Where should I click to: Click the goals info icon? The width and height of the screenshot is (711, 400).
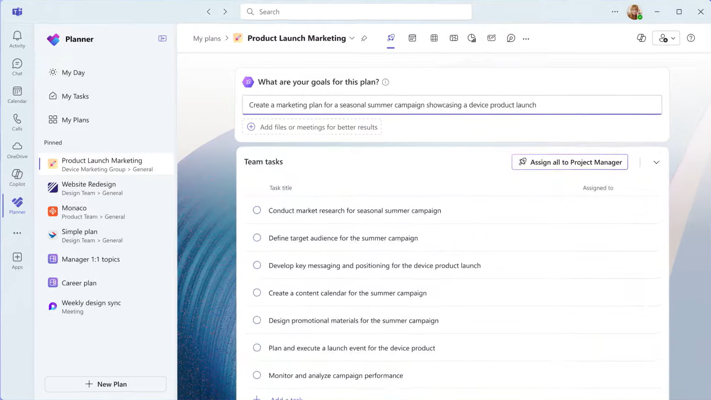pyautogui.click(x=385, y=82)
